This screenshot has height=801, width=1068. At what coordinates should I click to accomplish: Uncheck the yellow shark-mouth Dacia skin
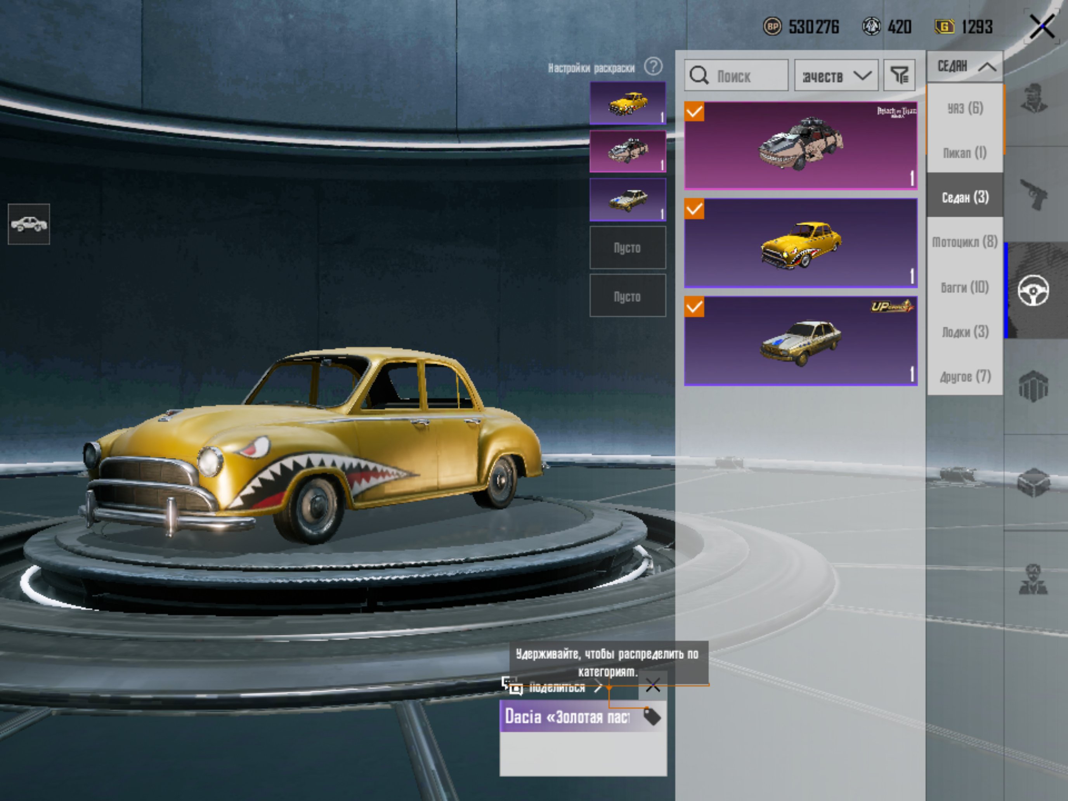694,209
